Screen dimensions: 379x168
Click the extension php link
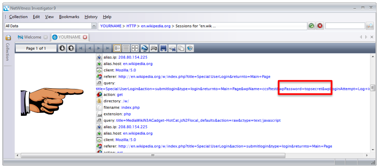click(x=127, y=114)
